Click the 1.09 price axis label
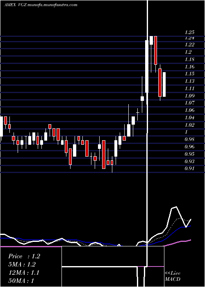Viewport: 205px width, 287px height. click(189, 96)
